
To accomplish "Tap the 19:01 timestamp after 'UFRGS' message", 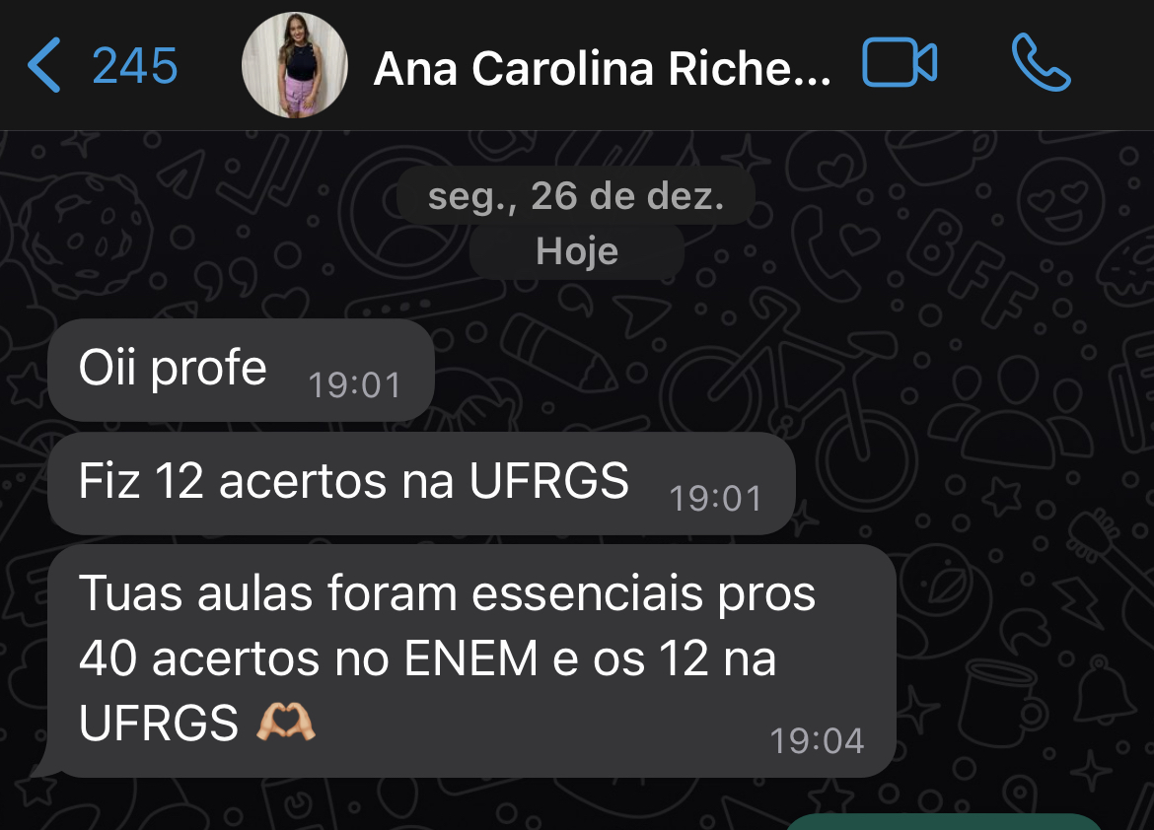I will pos(715,498).
